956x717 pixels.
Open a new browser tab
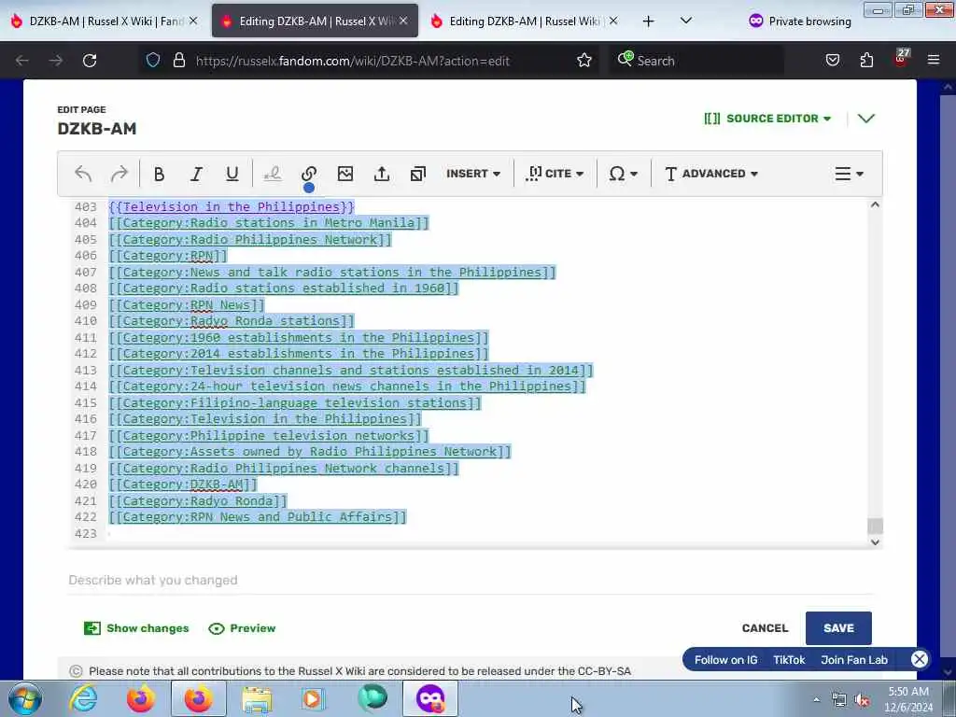click(x=648, y=21)
